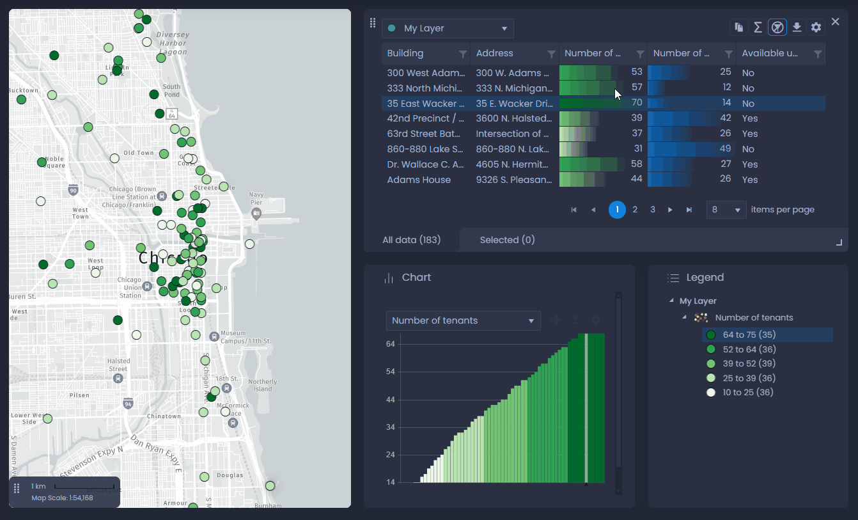Image resolution: width=858 pixels, height=520 pixels.
Task: Select the 300 West Adams building row
Action: (x=603, y=73)
